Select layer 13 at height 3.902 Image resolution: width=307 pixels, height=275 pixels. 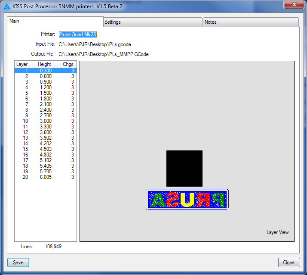(x=46, y=138)
